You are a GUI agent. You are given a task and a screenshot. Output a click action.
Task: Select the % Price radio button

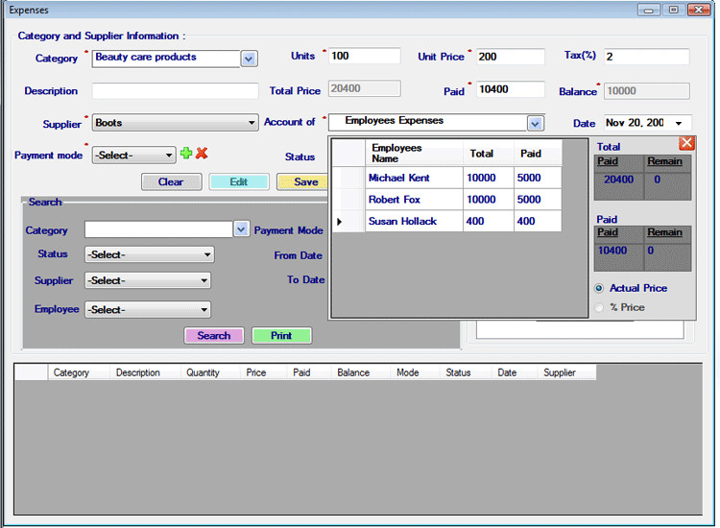pos(599,307)
